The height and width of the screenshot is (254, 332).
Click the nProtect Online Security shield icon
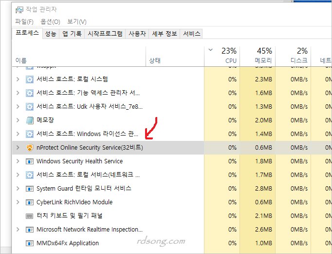click(29, 148)
